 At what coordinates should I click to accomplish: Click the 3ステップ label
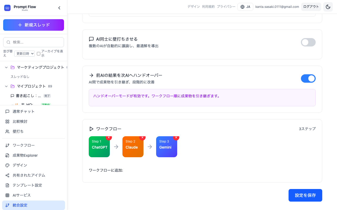click(x=307, y=129)
